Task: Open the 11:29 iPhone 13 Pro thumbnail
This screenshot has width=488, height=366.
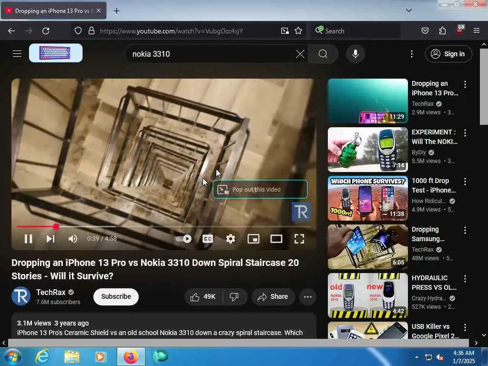Action: (367, 101)
